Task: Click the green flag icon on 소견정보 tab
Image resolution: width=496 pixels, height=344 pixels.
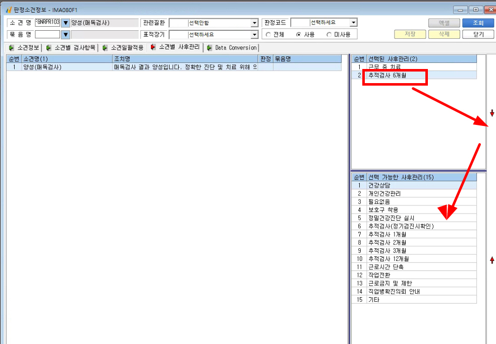Action: click(x=12, y=48)
